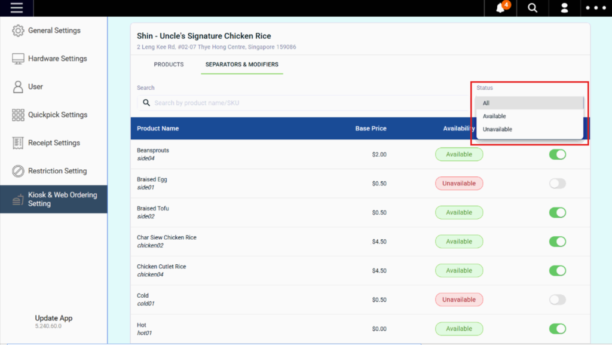This screenshot has width=612, height=345.
Task: Select the Braised Egg product name
Action: tap(152, 179)
